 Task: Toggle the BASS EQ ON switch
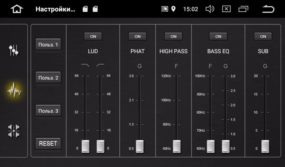[218, 36]
